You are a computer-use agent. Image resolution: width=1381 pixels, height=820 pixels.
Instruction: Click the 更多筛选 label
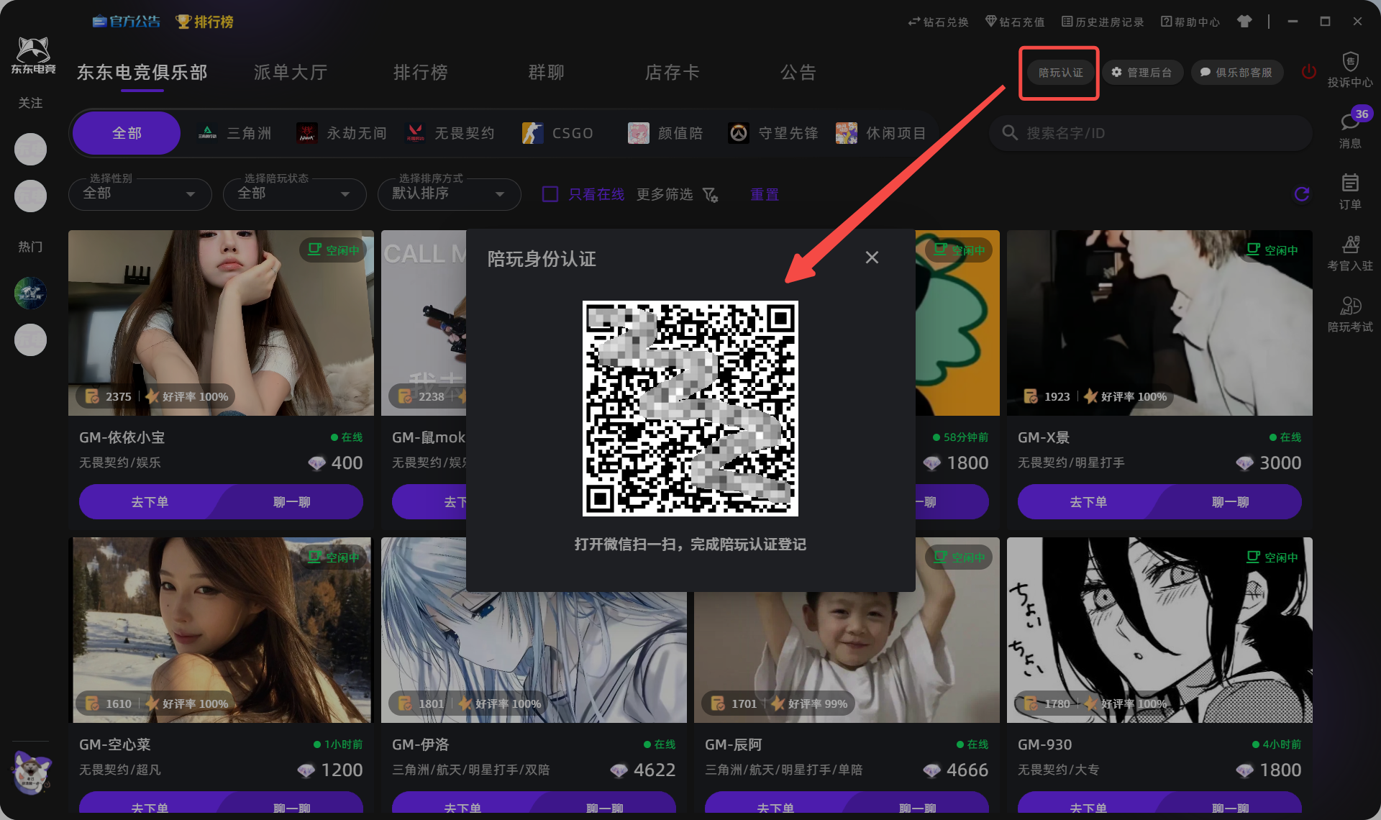click(x=665, y=194)
